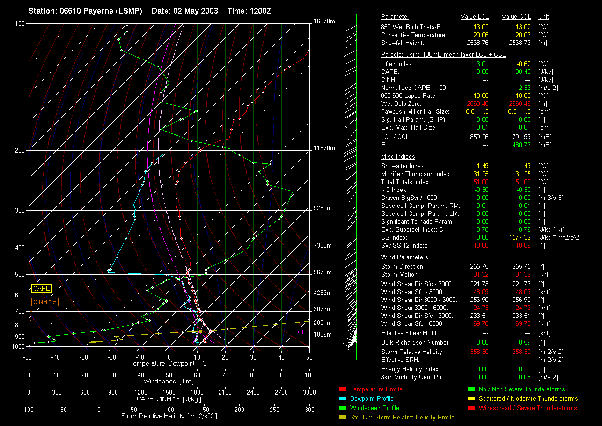This screenshot has height=426, width=602.
Task: Click the Parcels 100mB mean layer heading
Action: click(x=443, y=55)
